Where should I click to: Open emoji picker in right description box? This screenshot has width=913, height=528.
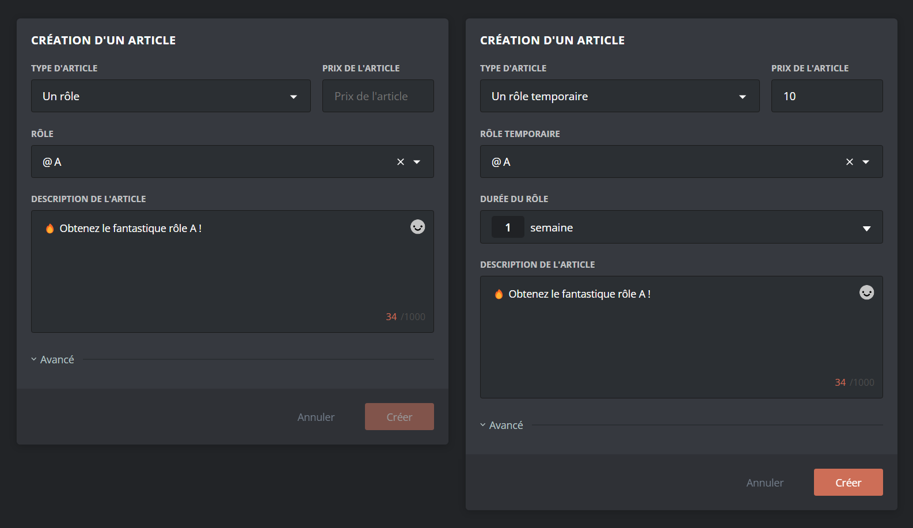point(866,293)
